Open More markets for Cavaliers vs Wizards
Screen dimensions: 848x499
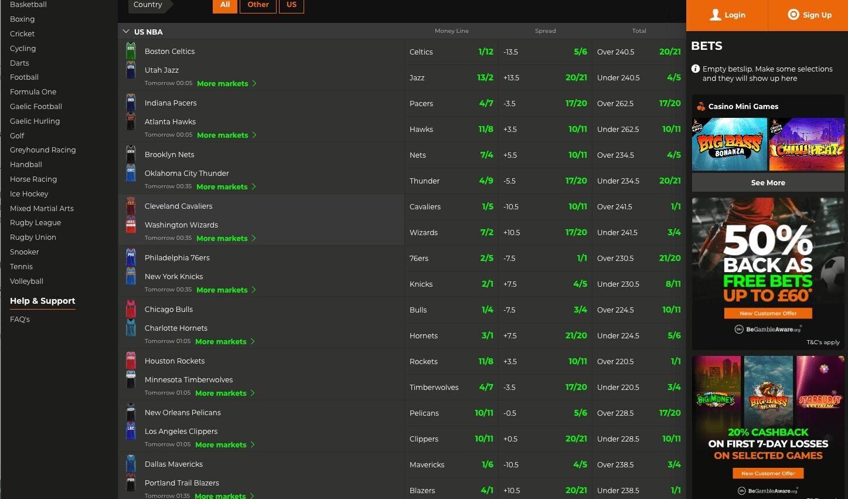coord(226,238)
